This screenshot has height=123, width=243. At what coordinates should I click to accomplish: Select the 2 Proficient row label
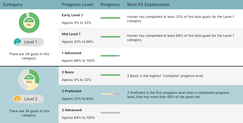tap(72, 91)
